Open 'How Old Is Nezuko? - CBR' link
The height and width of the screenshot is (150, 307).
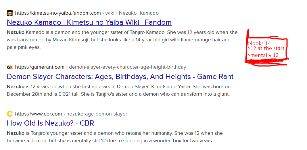(x=50, y=123)
